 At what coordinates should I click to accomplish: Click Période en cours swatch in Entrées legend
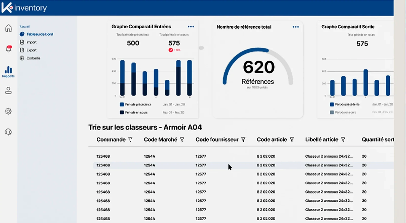(x=122, y=113)
